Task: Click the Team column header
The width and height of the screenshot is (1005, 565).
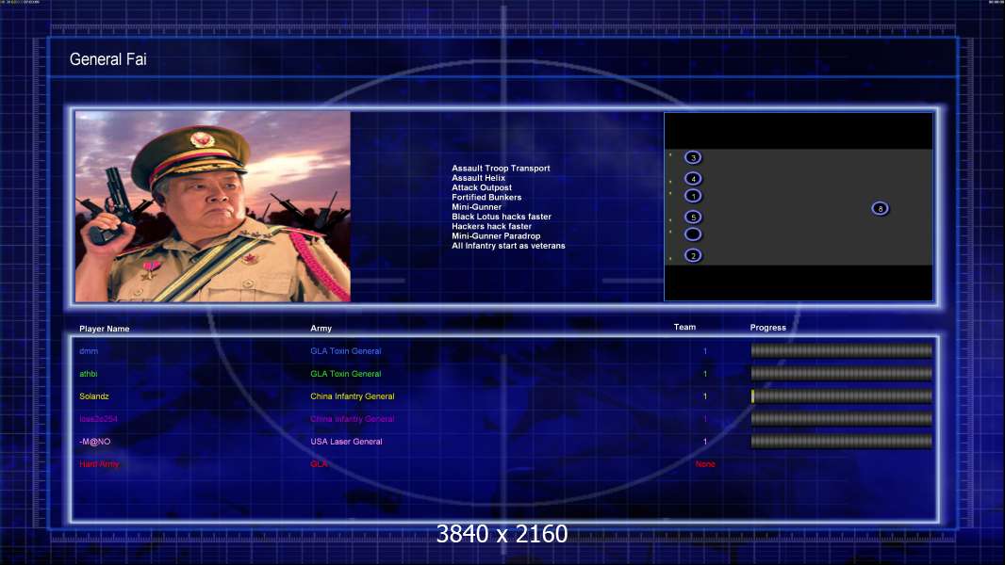Action: (x=684, y=327)
